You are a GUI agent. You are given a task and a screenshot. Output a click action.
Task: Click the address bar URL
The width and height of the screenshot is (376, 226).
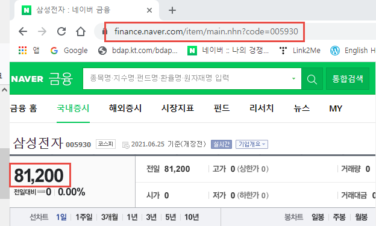click(x=206, y=31)
